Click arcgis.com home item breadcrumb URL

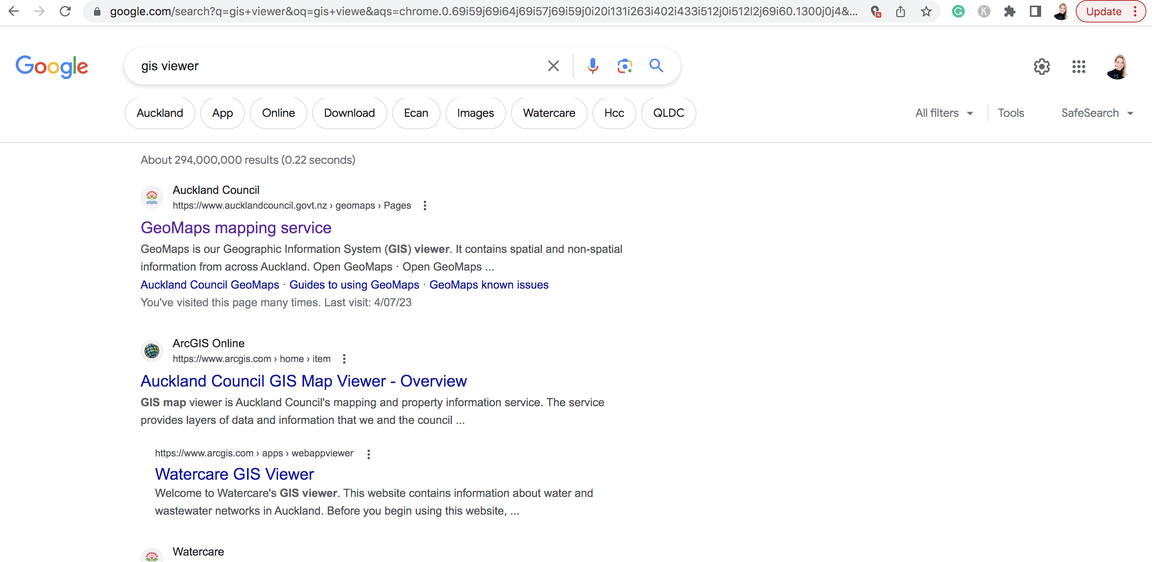click(x=251, y=359)
